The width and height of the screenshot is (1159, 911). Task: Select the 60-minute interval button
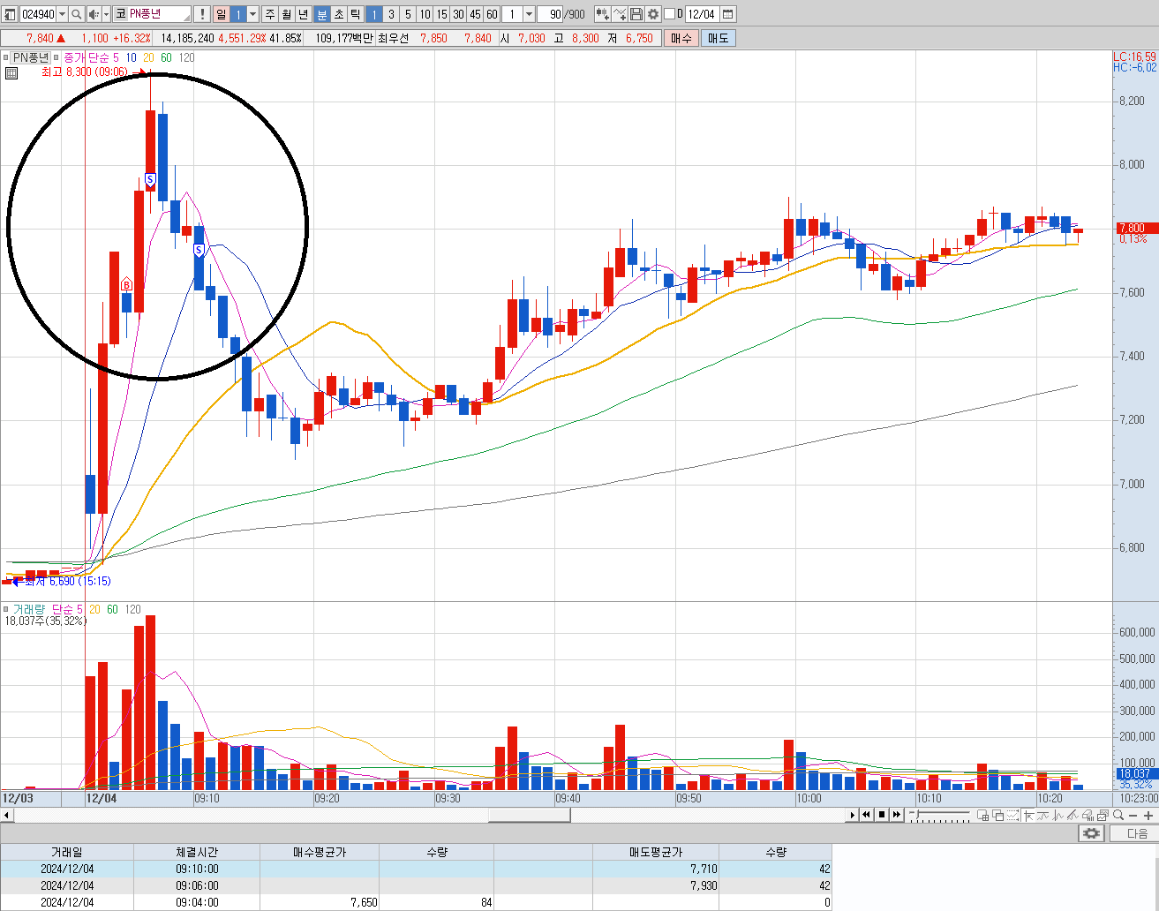492,14
